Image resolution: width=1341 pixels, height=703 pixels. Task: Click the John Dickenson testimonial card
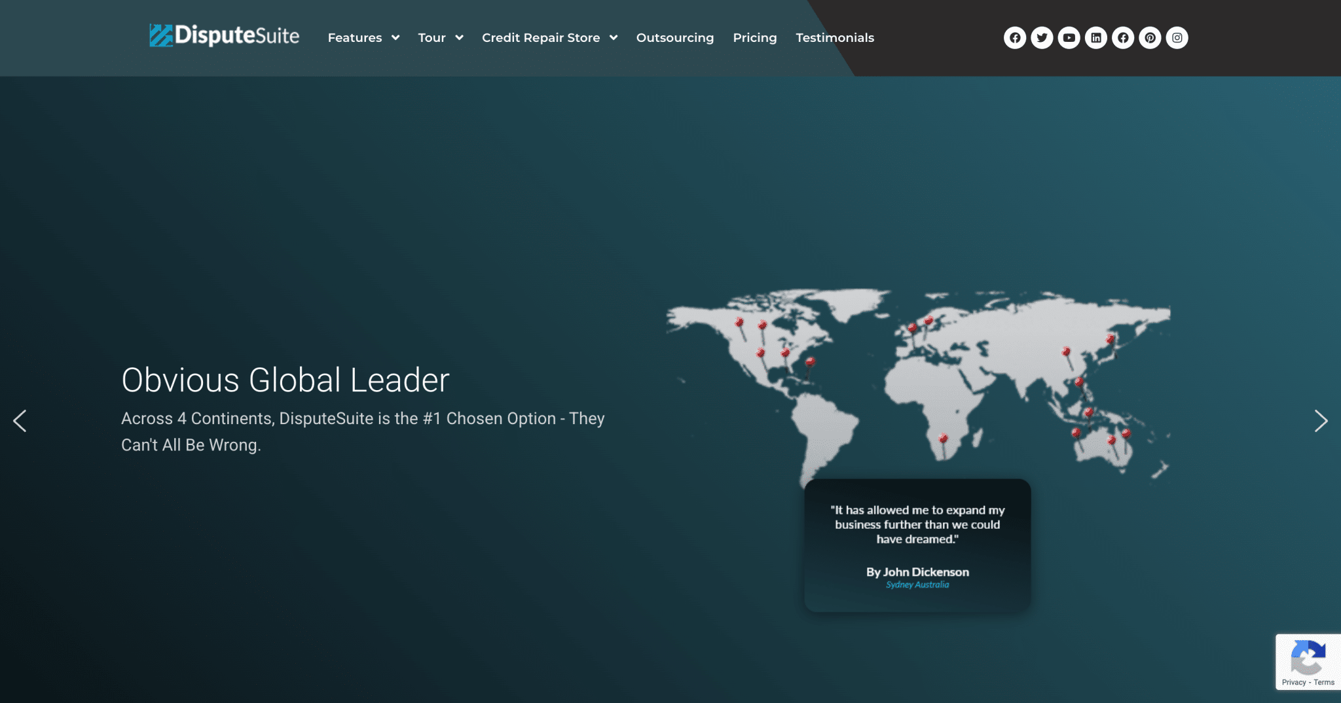[917, 545]
